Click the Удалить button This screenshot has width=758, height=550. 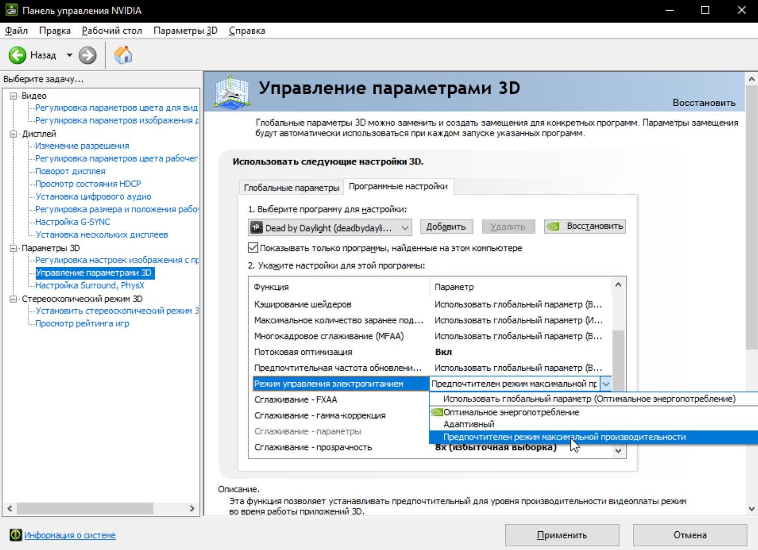point(508,226)
